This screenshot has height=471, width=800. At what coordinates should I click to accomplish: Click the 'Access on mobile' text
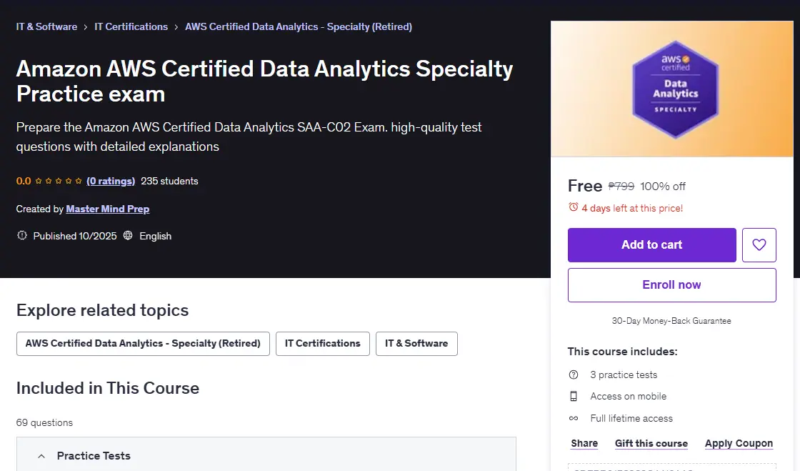628,396
